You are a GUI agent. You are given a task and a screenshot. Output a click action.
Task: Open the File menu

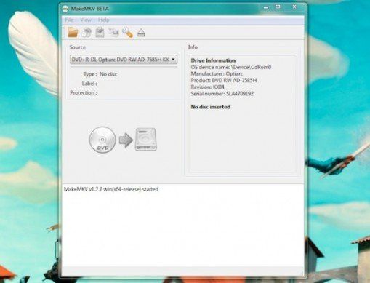(69, 20)
